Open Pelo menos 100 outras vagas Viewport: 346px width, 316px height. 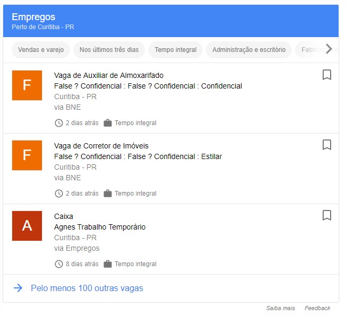[x=87, y=288]
